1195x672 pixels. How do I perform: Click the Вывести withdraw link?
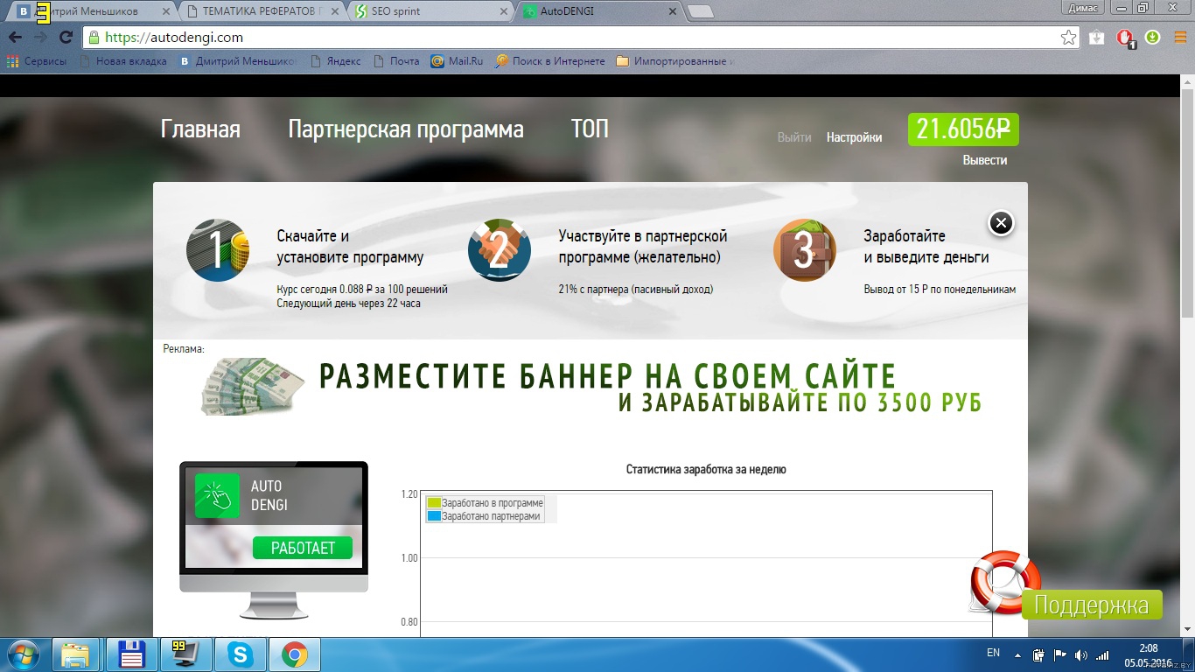(985, 160)
